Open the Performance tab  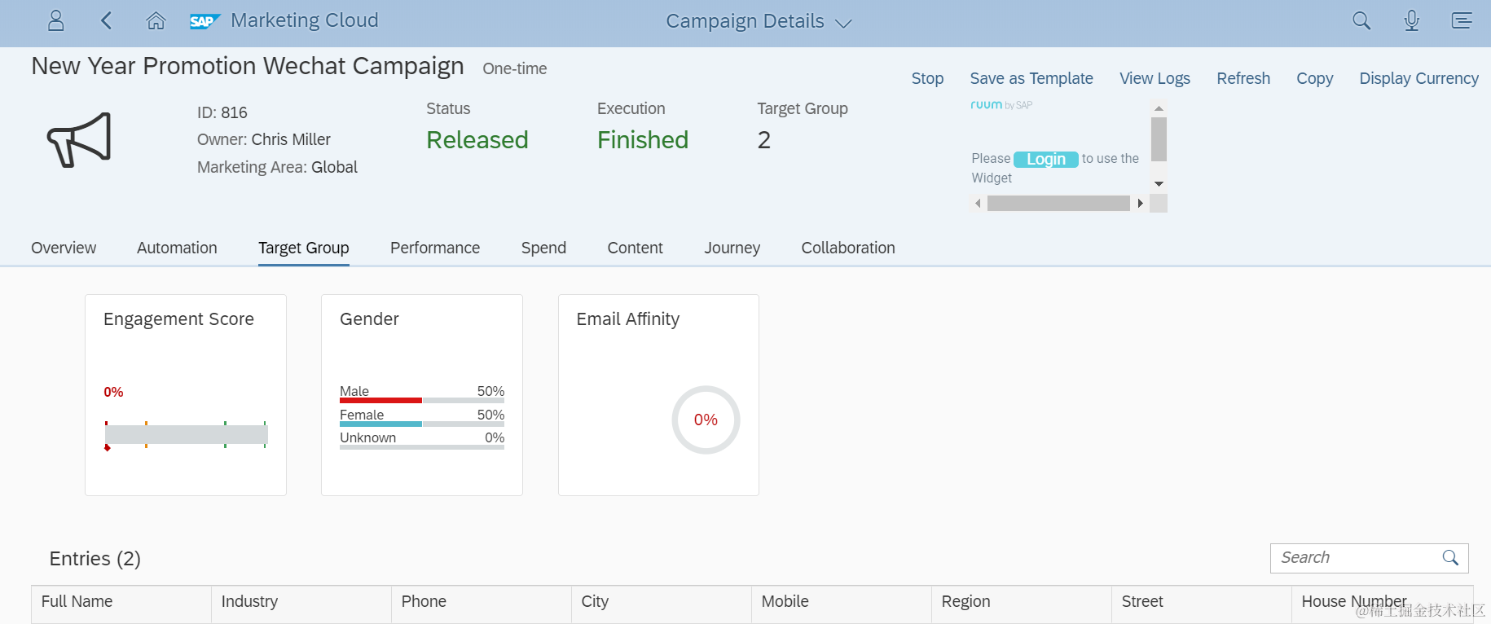[x=435, y=248]
